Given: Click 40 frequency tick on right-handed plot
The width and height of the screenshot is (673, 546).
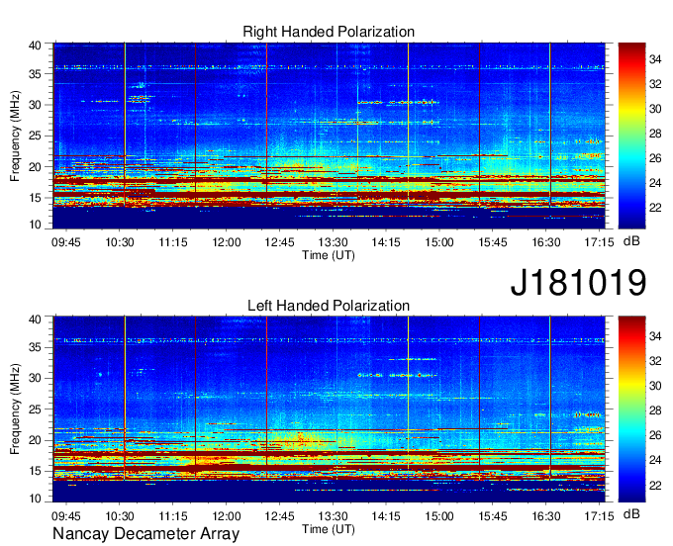Looking at the screenshot, I should point(35,45).
